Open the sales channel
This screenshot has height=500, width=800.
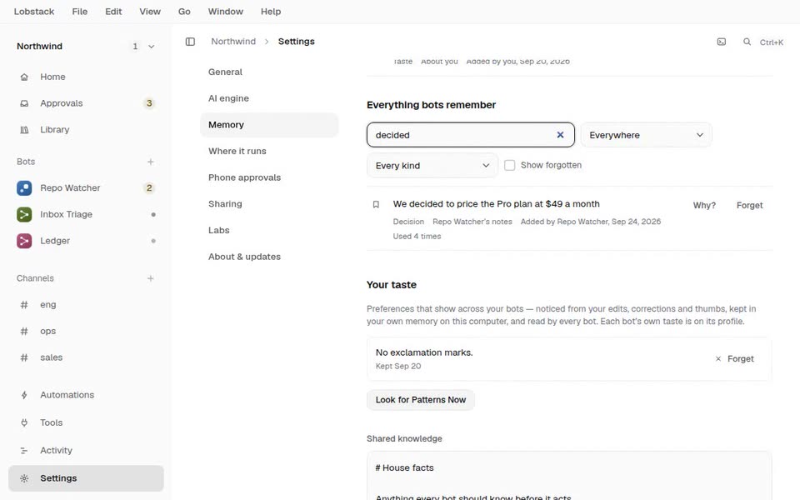point(86,358)
